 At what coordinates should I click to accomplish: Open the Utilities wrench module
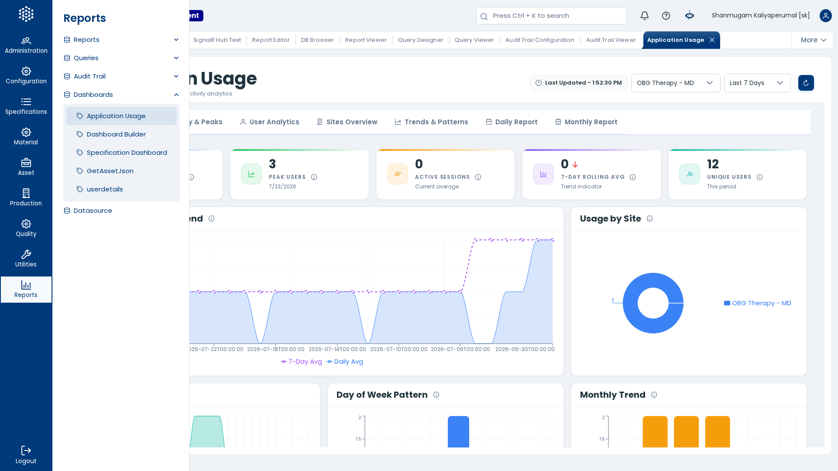pyautogui.click(x=26, y=259)
